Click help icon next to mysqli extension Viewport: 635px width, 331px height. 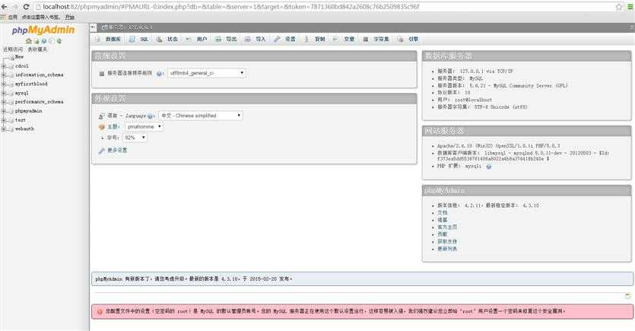pyautogui.click(x=489, y=167)
